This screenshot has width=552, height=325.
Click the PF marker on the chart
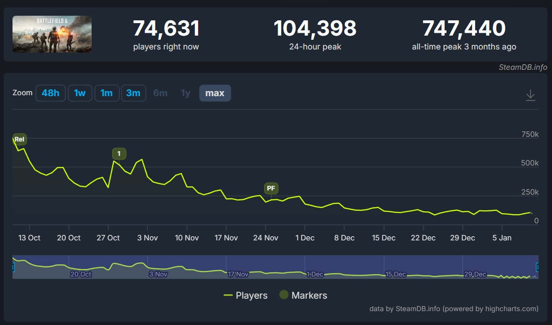coord(271,188)
